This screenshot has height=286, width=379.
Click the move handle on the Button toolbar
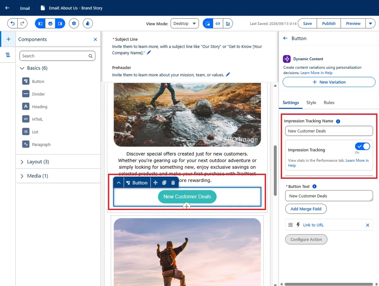[x=155, y=183]
